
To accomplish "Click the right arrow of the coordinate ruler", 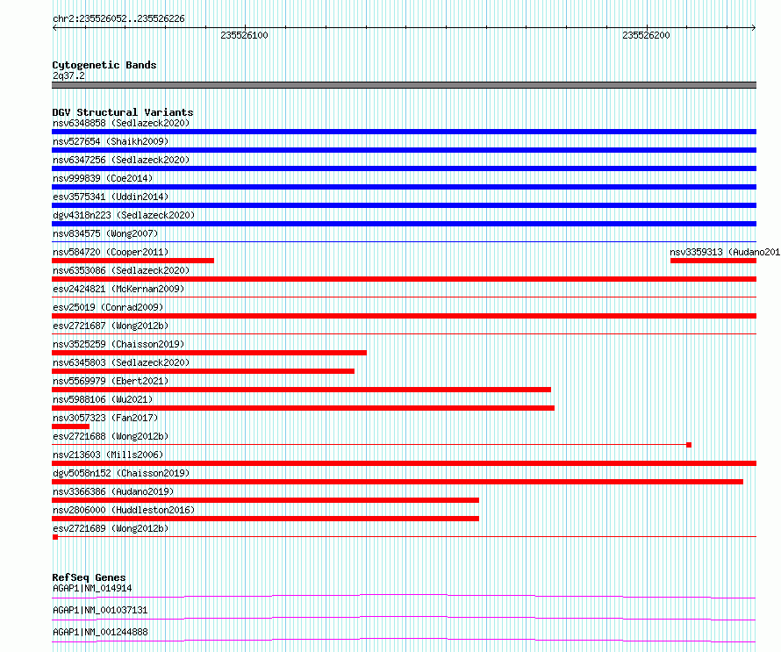I will tap(754, 27).
